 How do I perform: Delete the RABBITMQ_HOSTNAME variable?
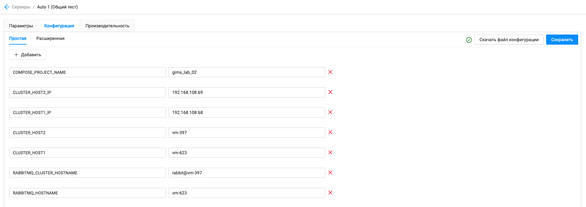point(330,193)
